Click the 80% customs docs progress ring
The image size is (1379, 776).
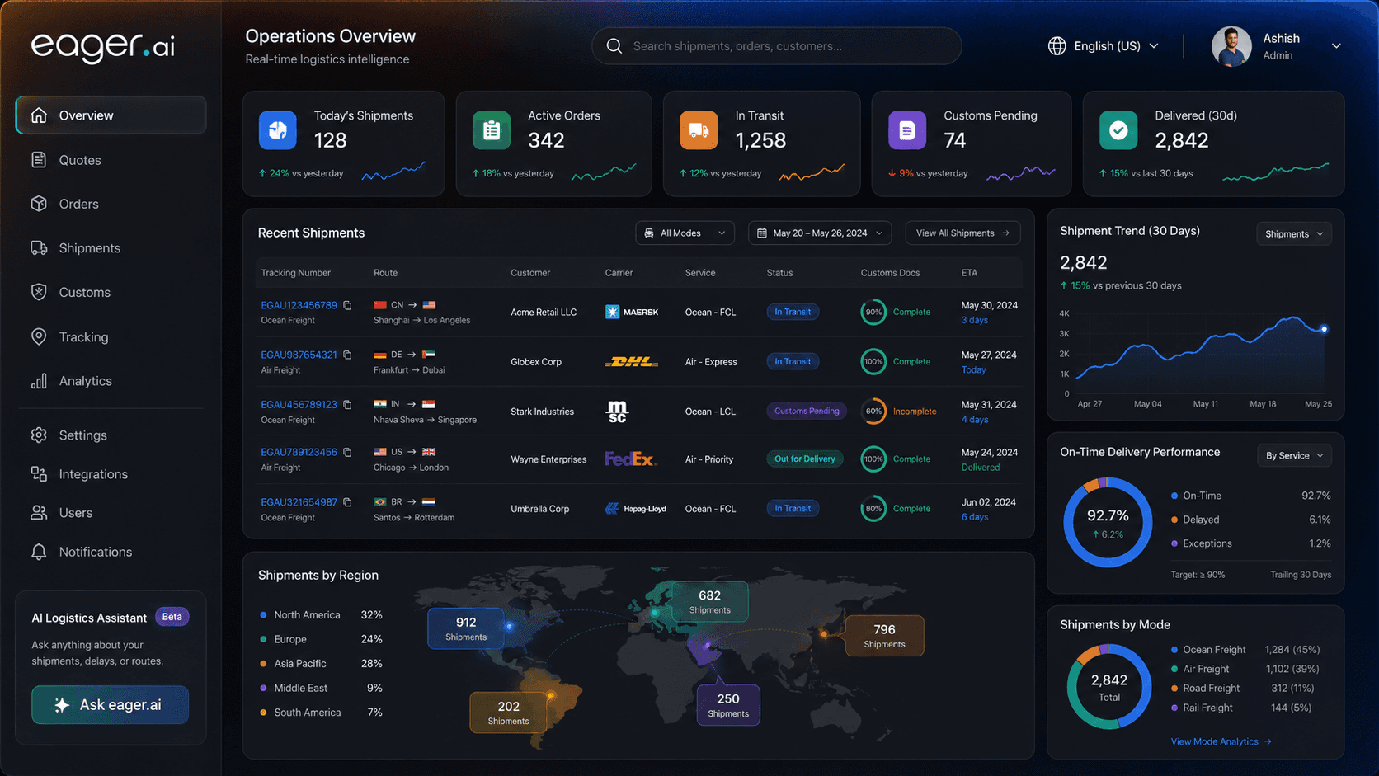coord(873,509)
